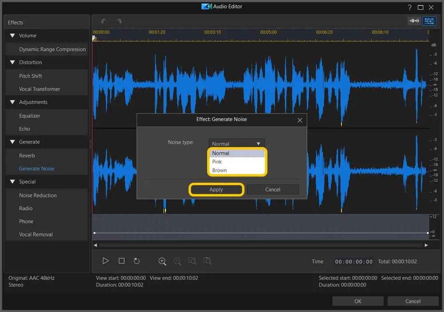
Task: Collapse the Volume effects group
Action: coord(12,36)
